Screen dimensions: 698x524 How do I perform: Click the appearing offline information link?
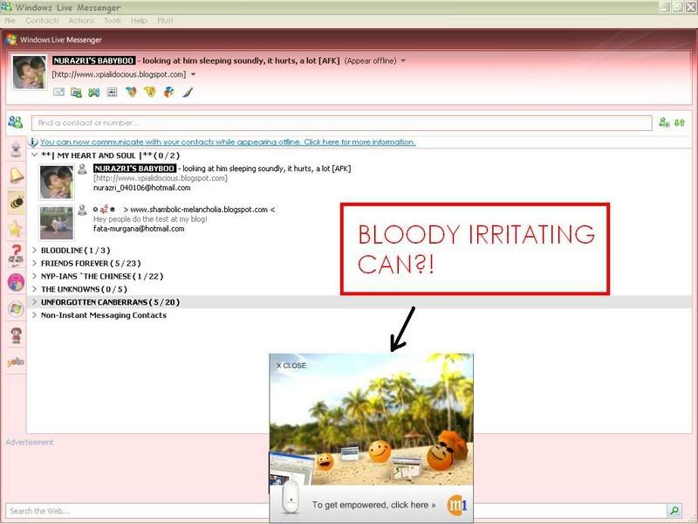228,141
